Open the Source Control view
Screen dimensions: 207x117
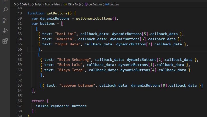(5, 20)
